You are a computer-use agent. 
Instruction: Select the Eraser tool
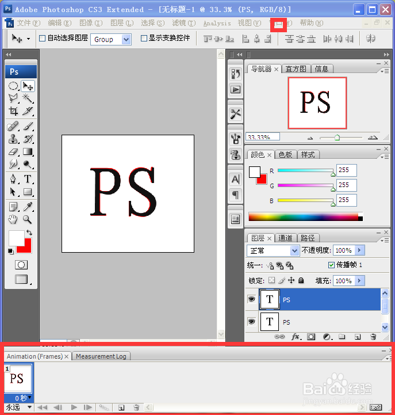(x=13, y=151)
